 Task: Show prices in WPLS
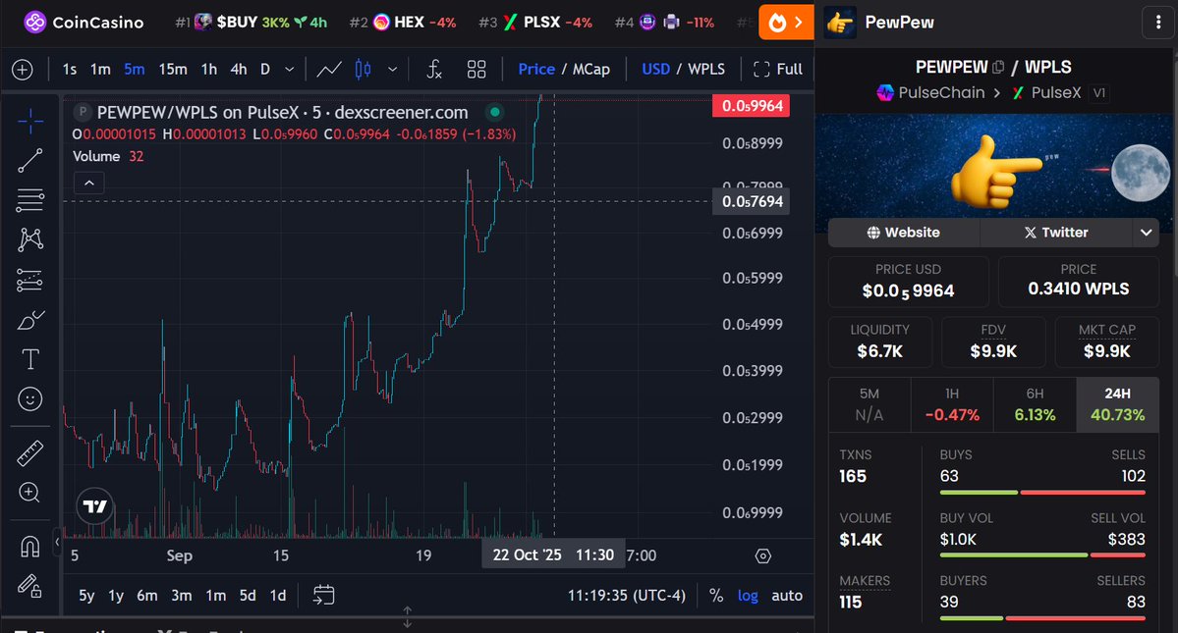(x=706, y=69)
